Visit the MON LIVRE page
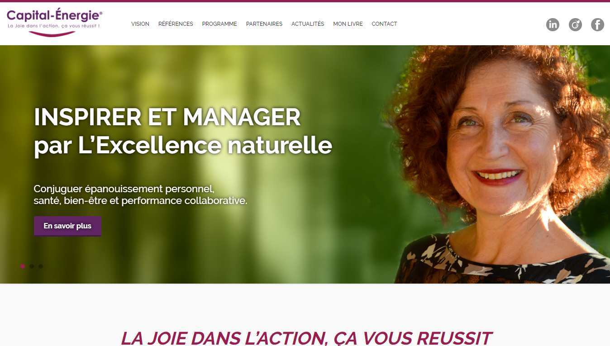Viewport: 610px width, 346px height. point(348,24)
